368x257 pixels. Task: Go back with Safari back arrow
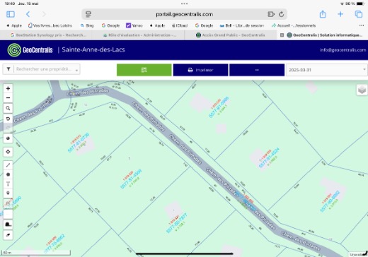point(28,14)
